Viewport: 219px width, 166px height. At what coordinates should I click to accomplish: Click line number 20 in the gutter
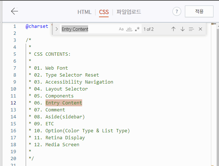tap(13, 158)
